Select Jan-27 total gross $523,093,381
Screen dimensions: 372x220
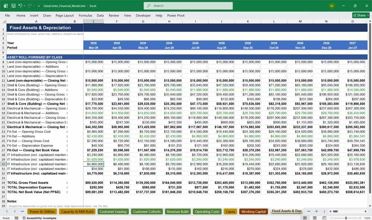353,183
